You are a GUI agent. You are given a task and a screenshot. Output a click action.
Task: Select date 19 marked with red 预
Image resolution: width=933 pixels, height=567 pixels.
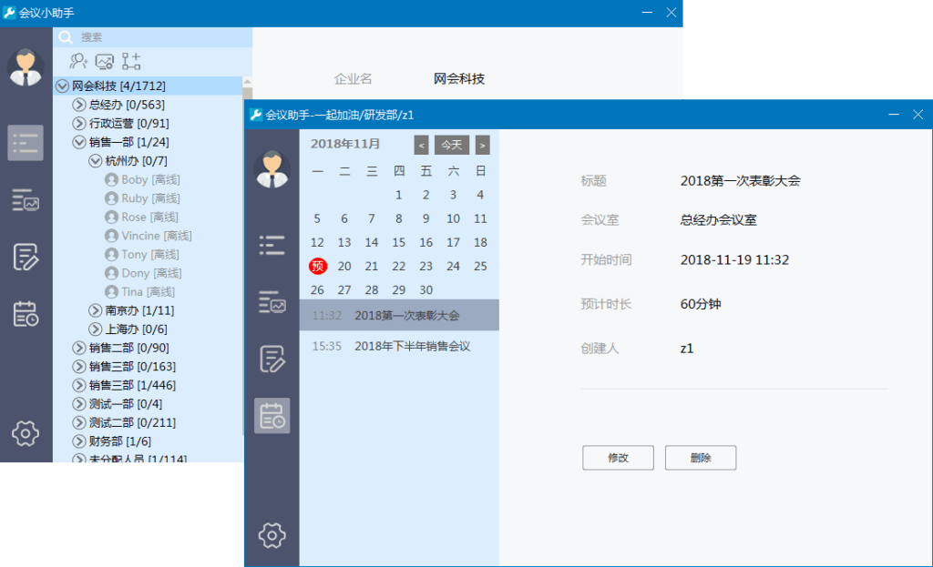point(317,266)
